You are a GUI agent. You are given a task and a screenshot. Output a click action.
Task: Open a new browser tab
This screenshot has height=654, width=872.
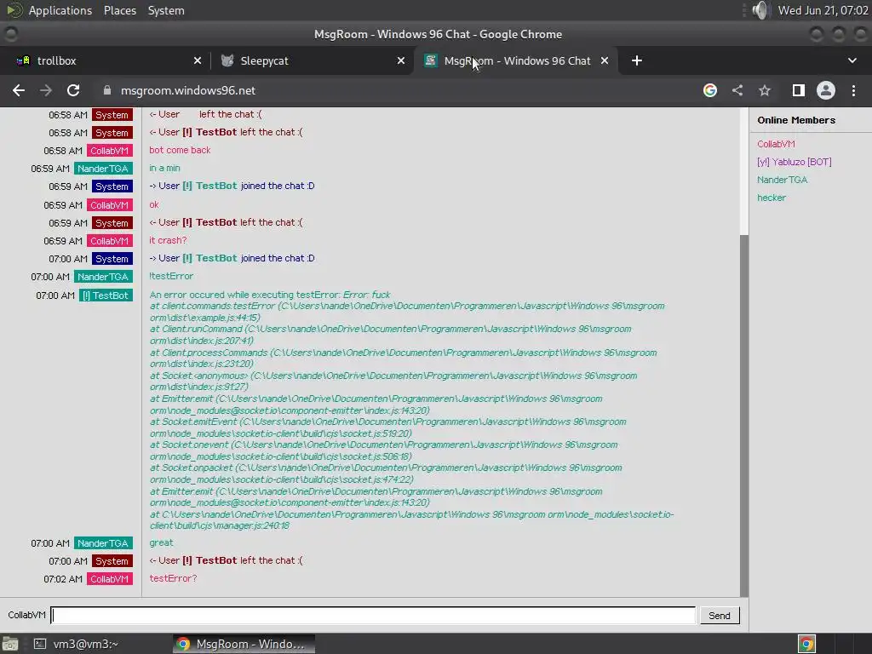click(637, 60)
